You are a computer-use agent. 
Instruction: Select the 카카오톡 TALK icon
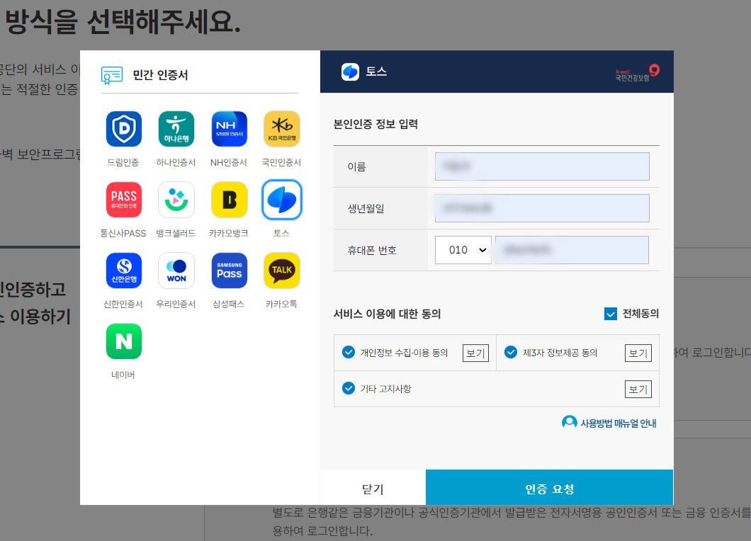(282, 270)
